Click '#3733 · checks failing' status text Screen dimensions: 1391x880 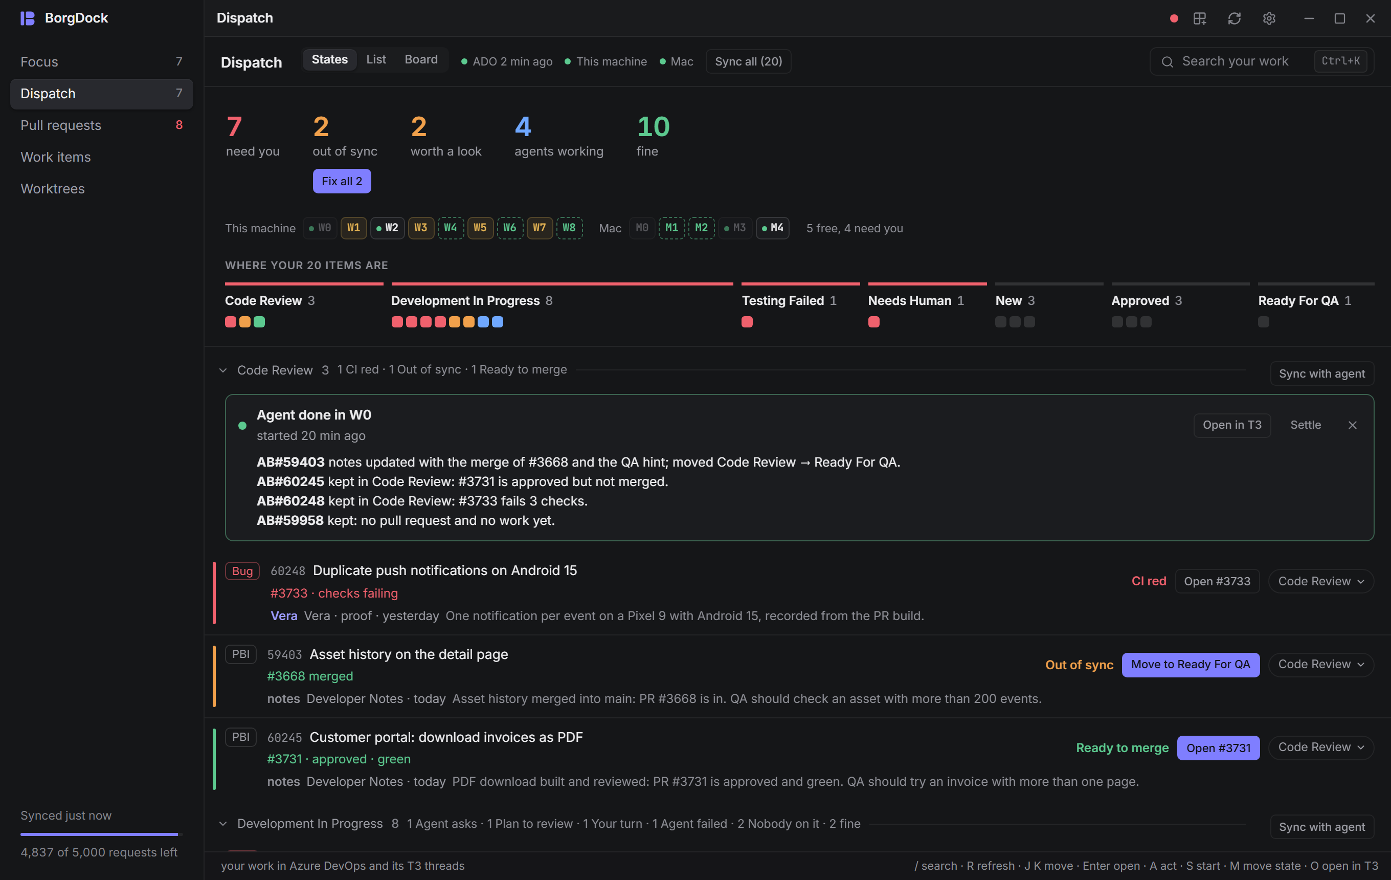coord(334,593)
